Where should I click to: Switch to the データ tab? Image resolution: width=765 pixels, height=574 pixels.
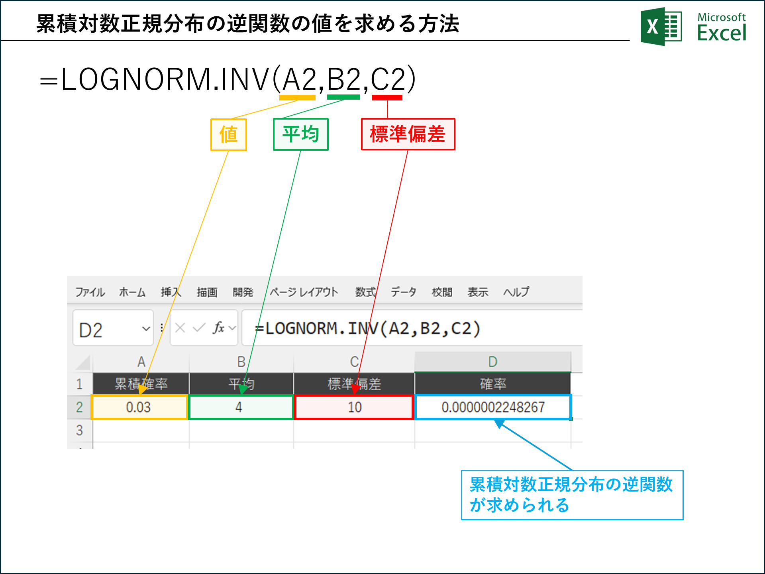coord(403,292)
